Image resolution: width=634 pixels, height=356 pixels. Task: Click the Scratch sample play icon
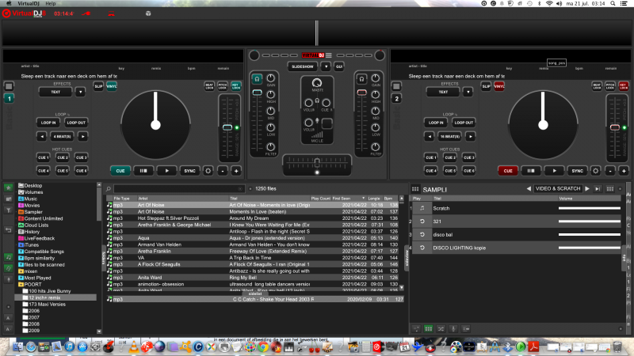point(422,208)
